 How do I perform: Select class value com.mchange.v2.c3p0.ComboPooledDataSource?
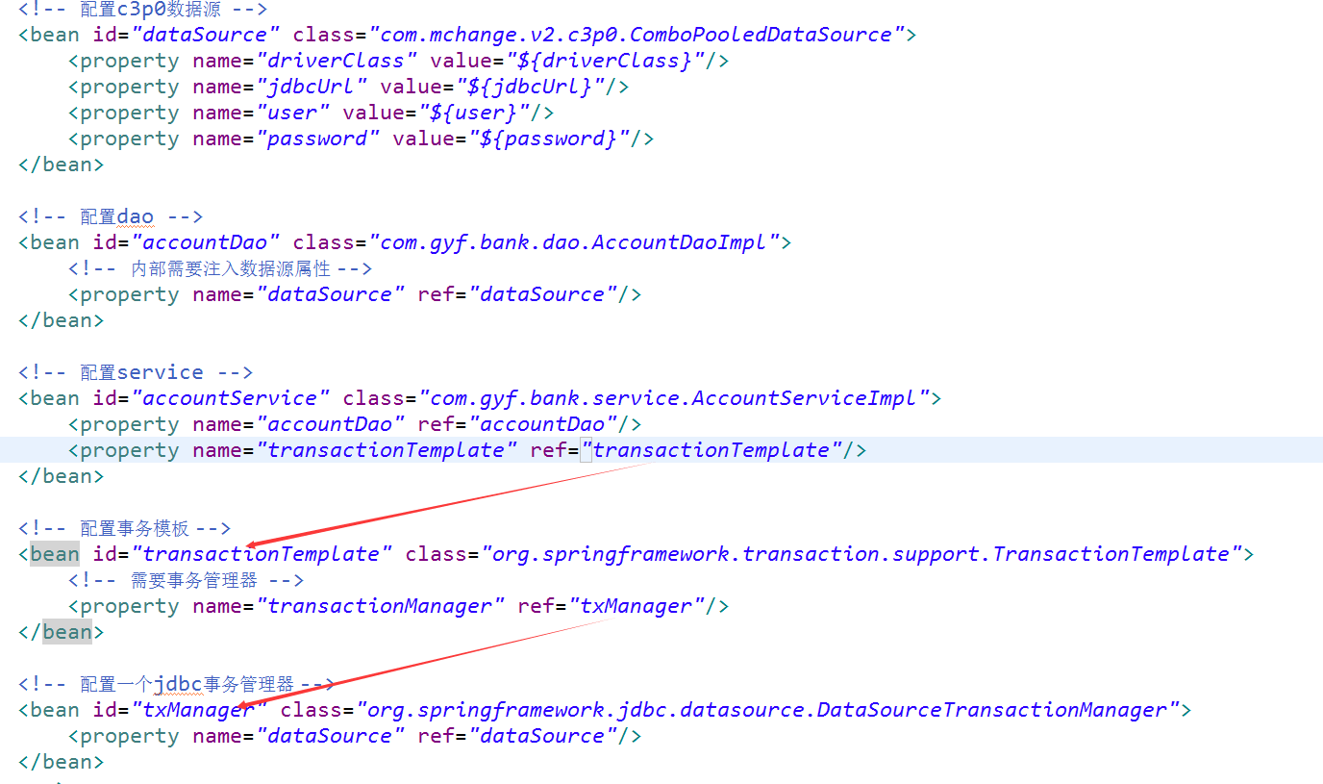637,35
